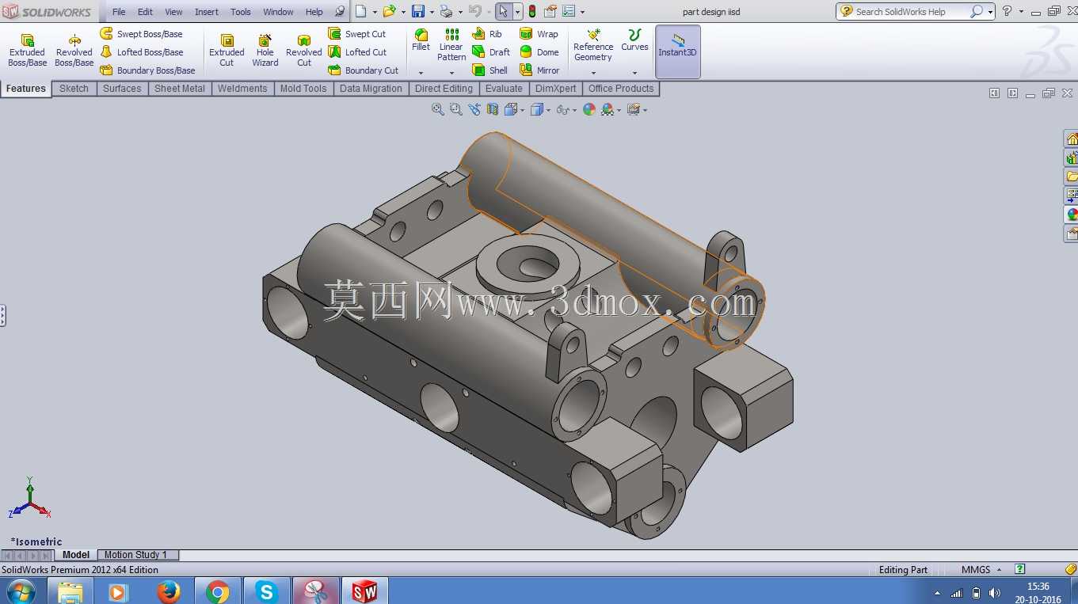Switch to the Evaluate tab
Screen dimensions: 1078x604
504,89
